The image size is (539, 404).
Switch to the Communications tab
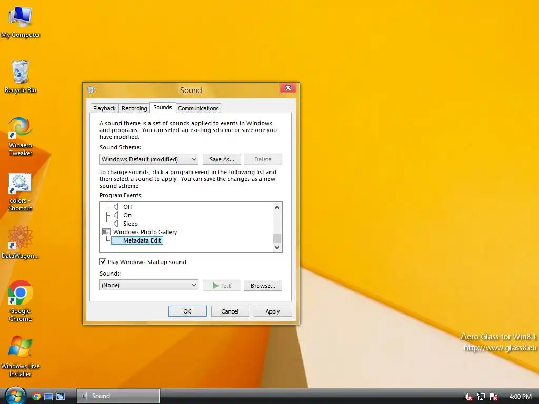(198, 108)
